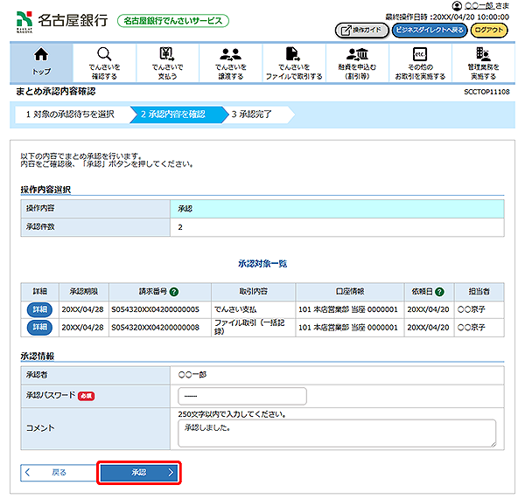View 詳細 for ファイル取引 request

[38, 327]
